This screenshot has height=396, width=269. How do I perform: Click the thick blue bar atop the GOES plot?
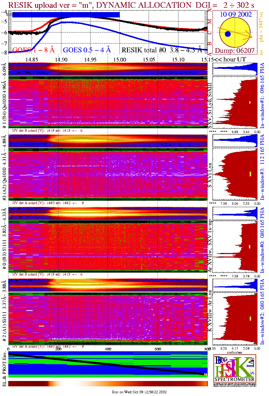(64, 15)
